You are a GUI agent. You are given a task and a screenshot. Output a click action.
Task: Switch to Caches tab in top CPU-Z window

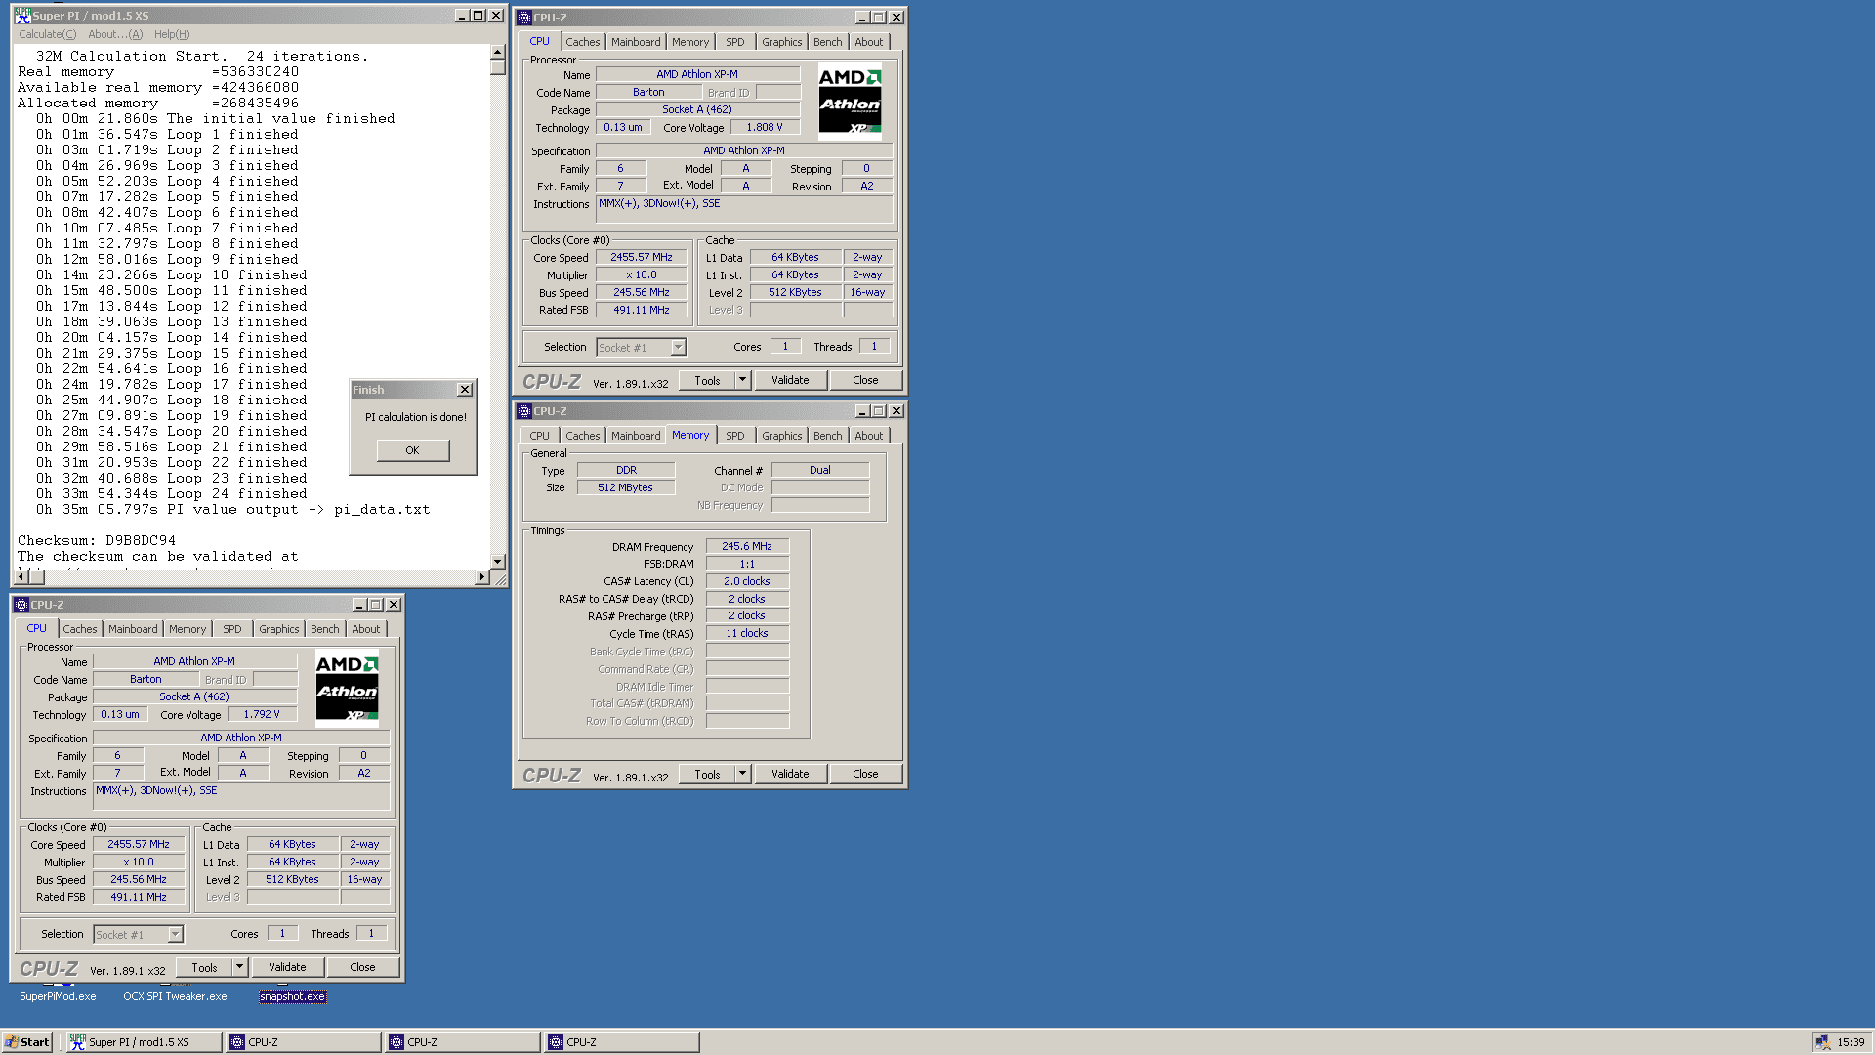point(583,42)
